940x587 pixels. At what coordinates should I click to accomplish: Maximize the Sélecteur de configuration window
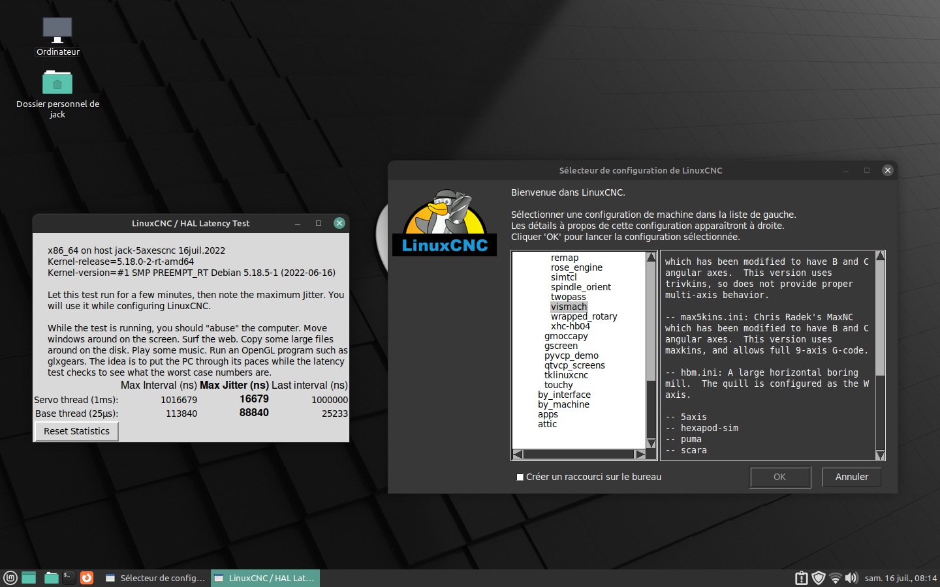click(867, 170)
